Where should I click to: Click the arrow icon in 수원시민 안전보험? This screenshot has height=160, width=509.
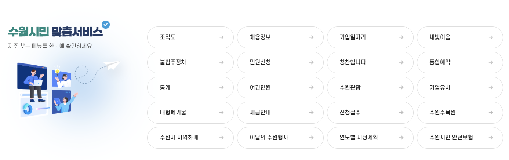coord(491,138)
